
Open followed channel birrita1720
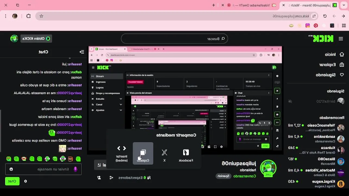tap(326, 101)
